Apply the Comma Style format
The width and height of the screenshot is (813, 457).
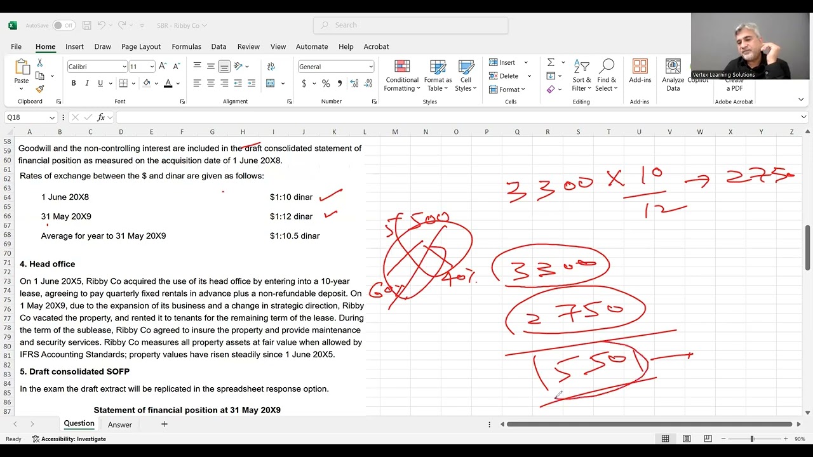click(340, 83)
